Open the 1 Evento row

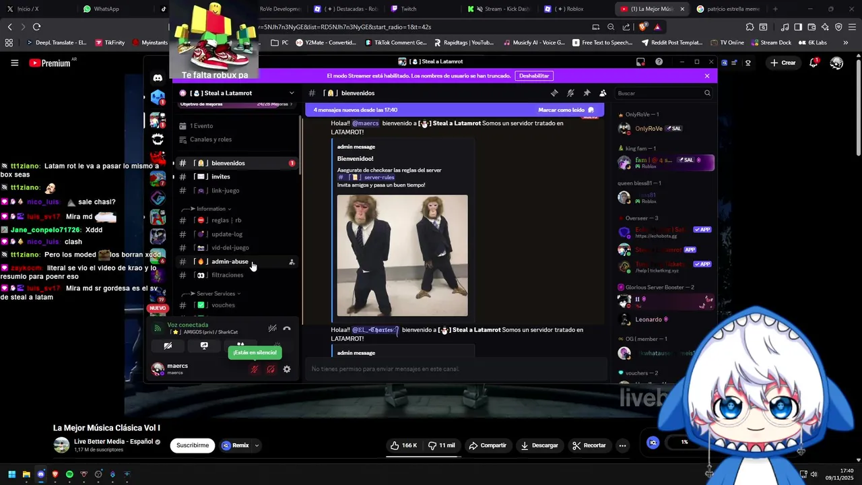(x=236, y=126)
